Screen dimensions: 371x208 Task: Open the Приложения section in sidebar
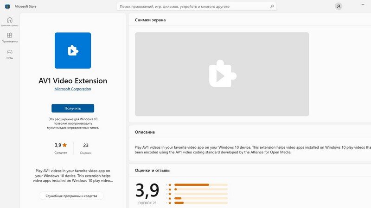click(9, 37)
